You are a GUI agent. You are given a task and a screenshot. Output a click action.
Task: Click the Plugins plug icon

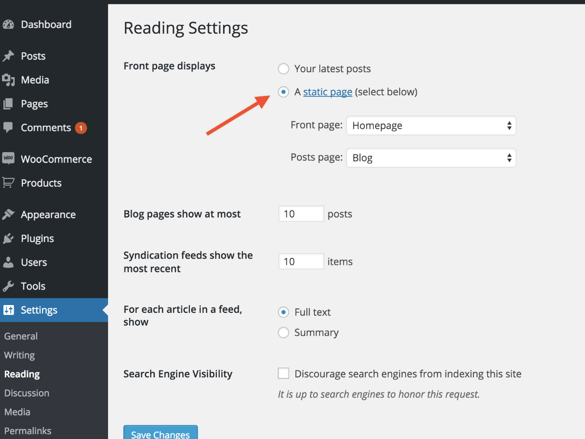[8, 239]
